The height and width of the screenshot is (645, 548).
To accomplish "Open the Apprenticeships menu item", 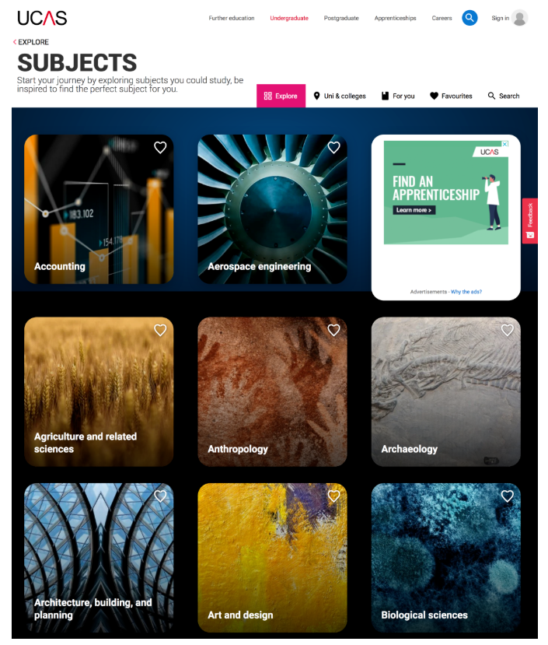I will (395, 18).
